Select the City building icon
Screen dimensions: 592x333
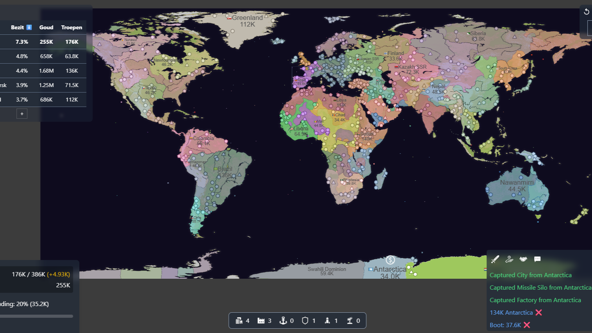click(x=239, y=321)
